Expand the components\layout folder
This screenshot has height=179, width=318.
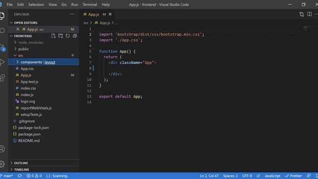[x=43, y=62]
